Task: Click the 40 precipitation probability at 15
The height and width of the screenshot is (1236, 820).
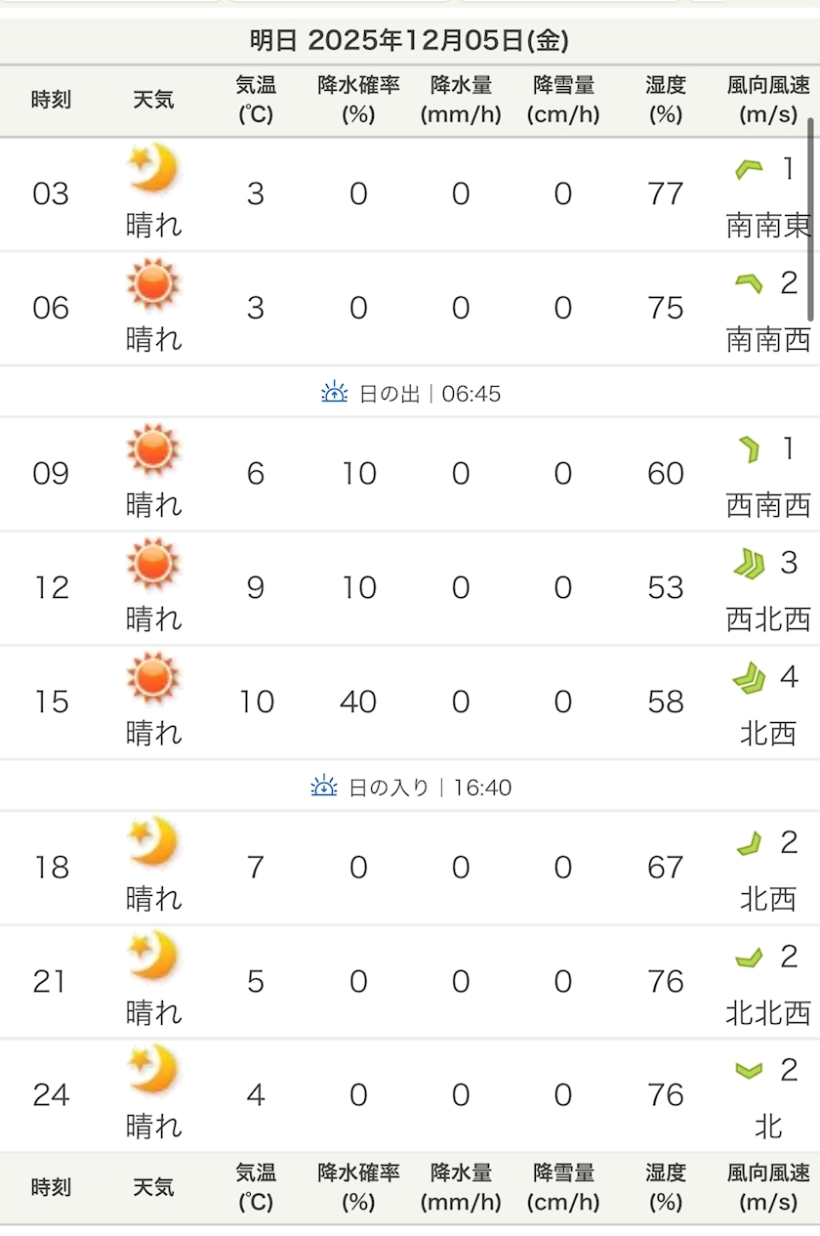Action: [x=358, y=702]
